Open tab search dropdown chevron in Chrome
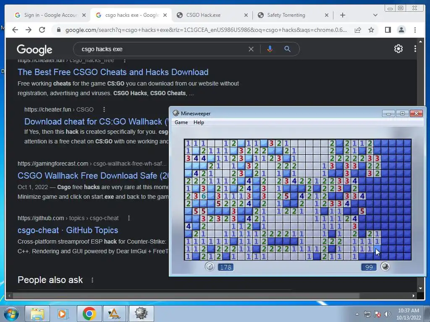Viewport: 430px width, 322px height. tap(375, 15)
